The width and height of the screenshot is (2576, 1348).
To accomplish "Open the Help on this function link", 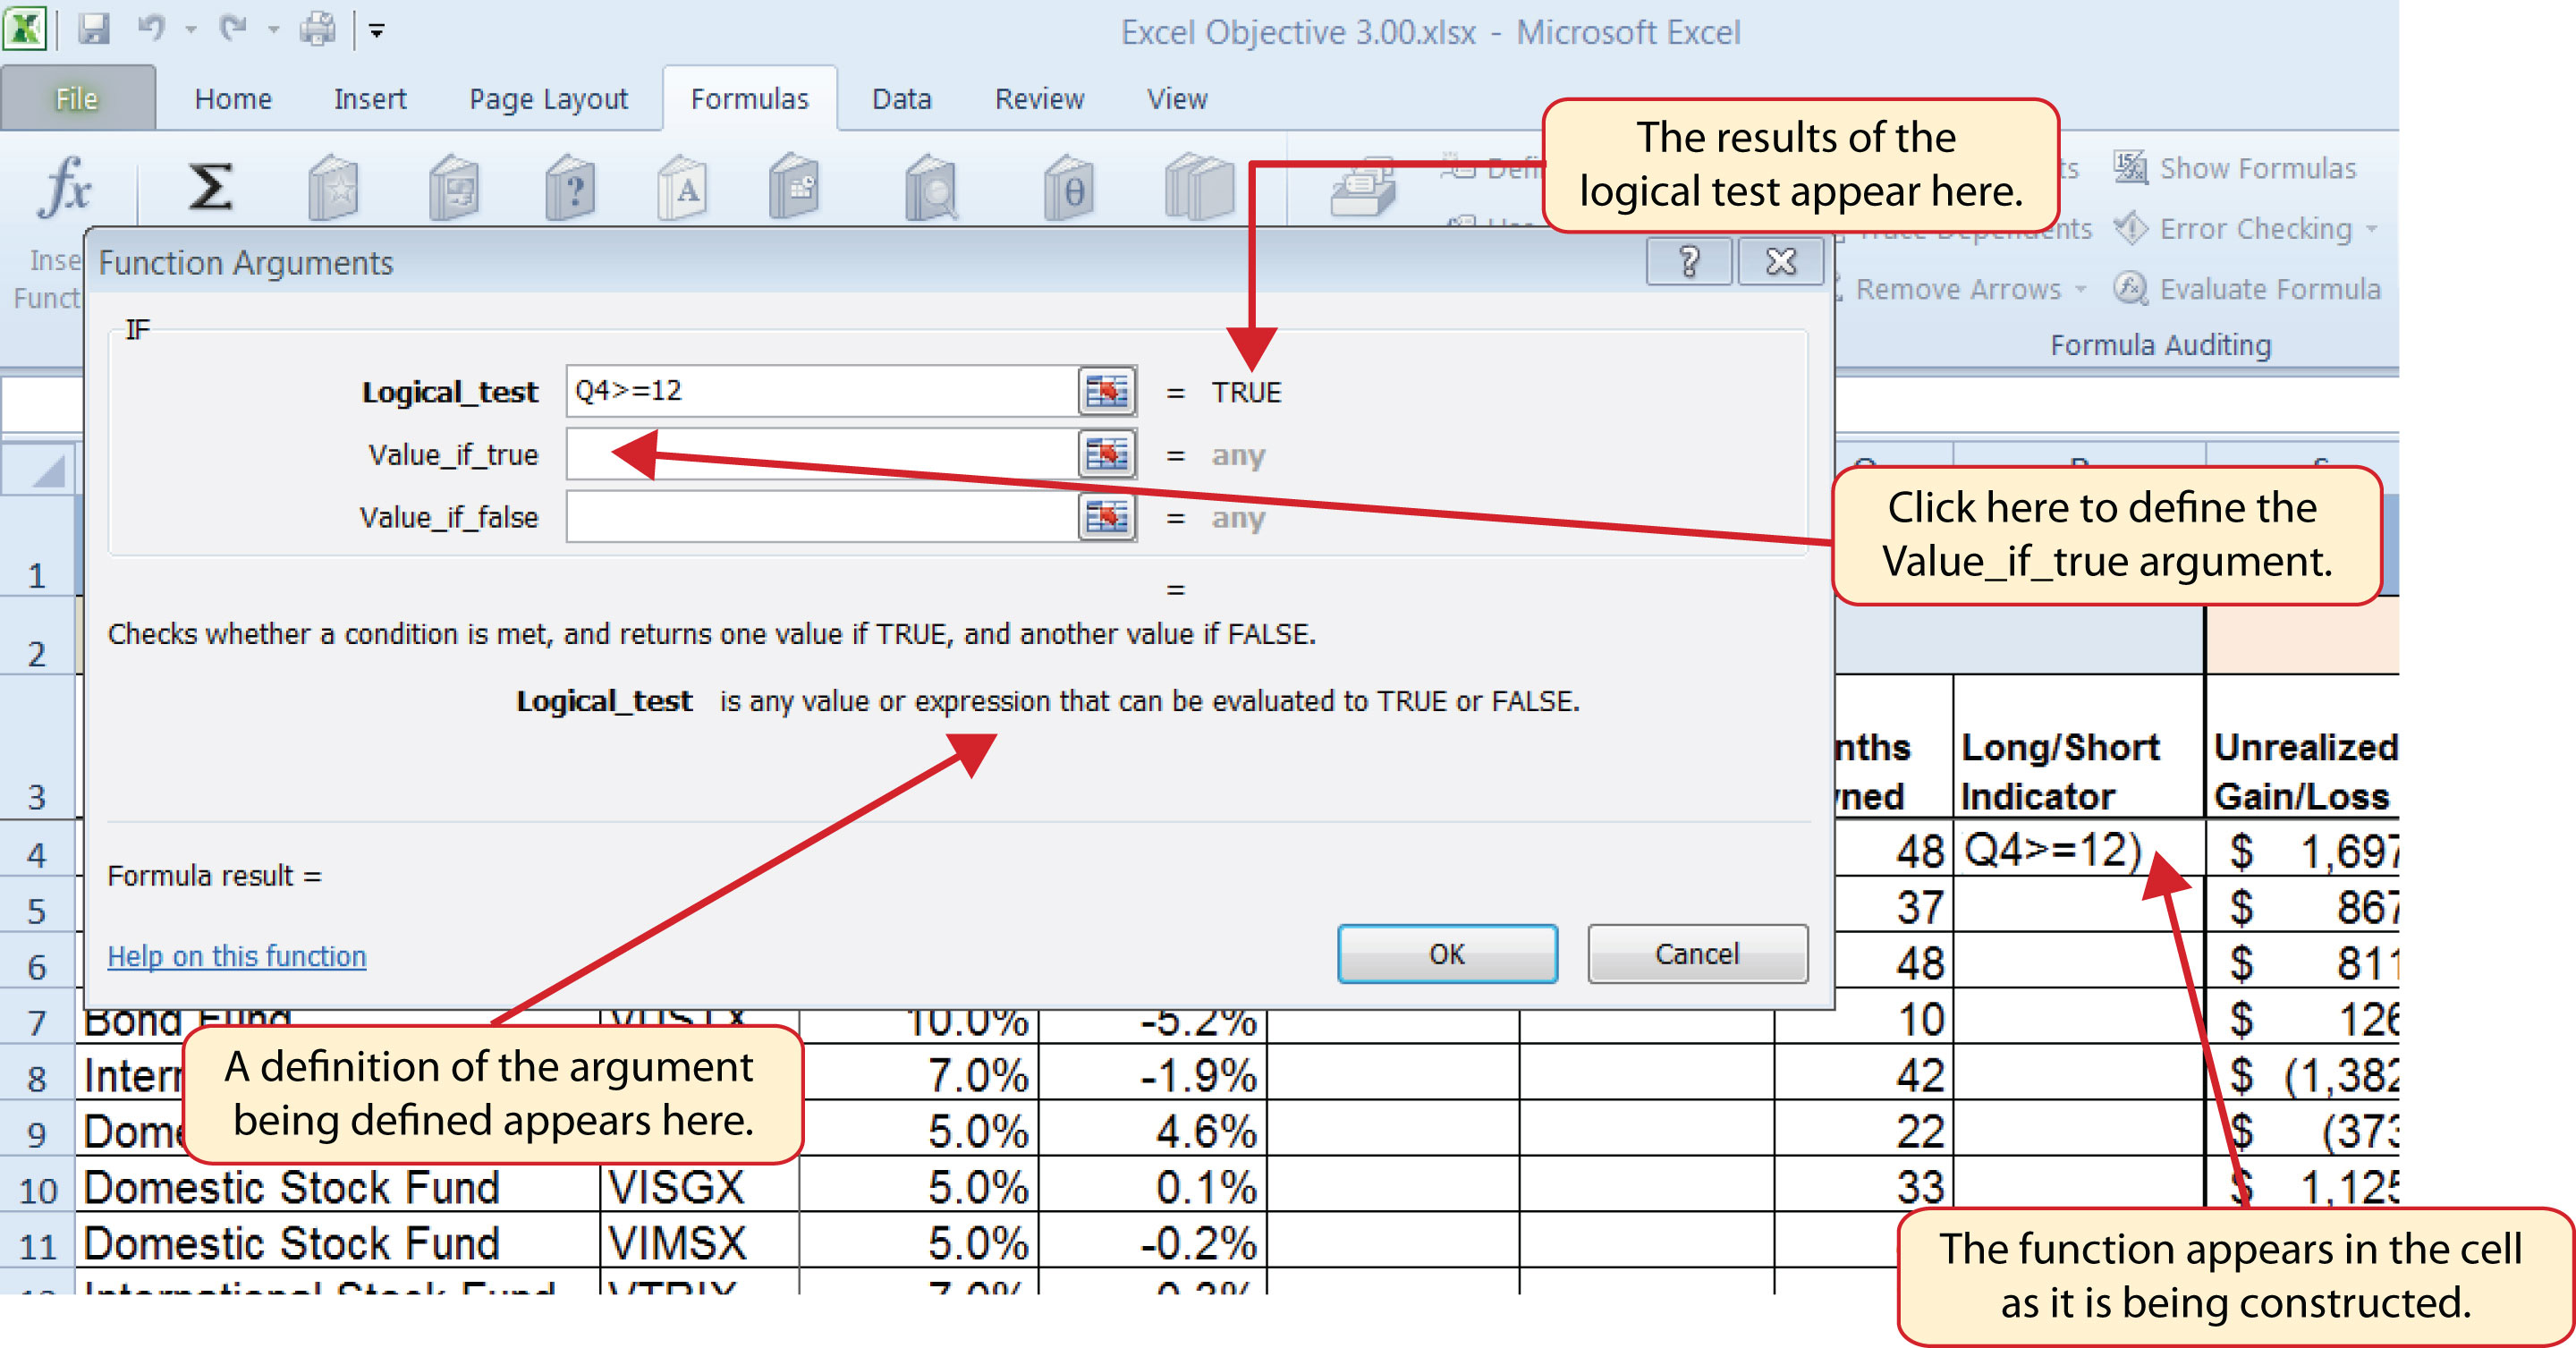I will pyautogui.click(x=236, y=956).
